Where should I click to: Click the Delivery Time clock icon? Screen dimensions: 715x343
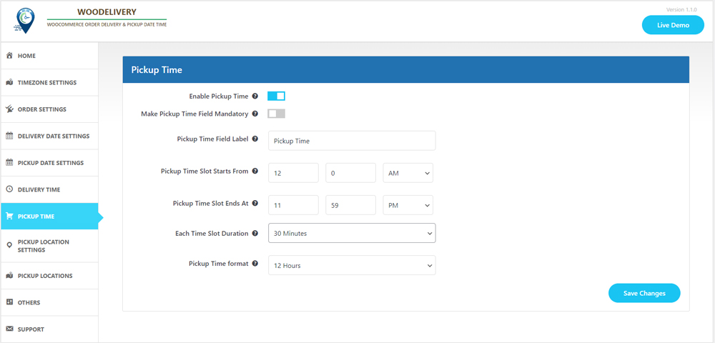pyautogui.click(x=10, y=189)
